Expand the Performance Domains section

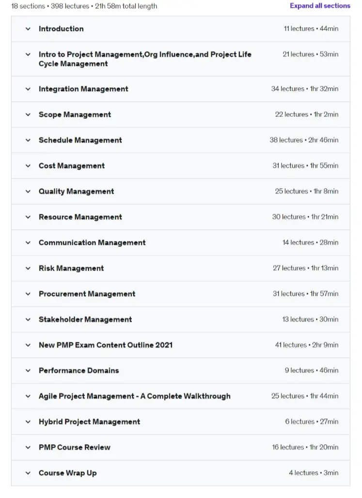(x=79, y=370)
